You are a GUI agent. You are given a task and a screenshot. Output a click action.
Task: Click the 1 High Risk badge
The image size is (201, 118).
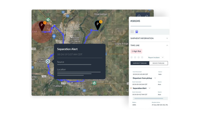[136, 51]
